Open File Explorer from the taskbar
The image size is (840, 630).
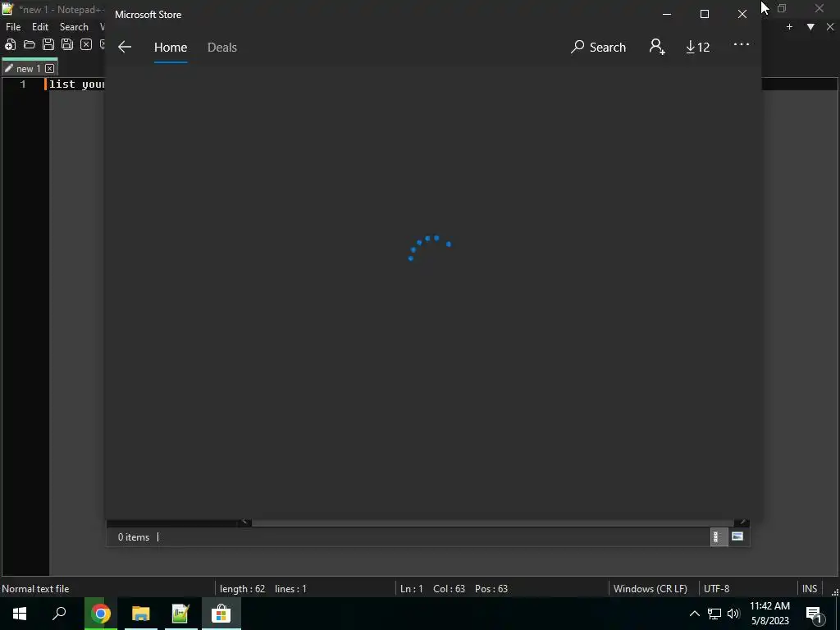click(x=141, y=614)
